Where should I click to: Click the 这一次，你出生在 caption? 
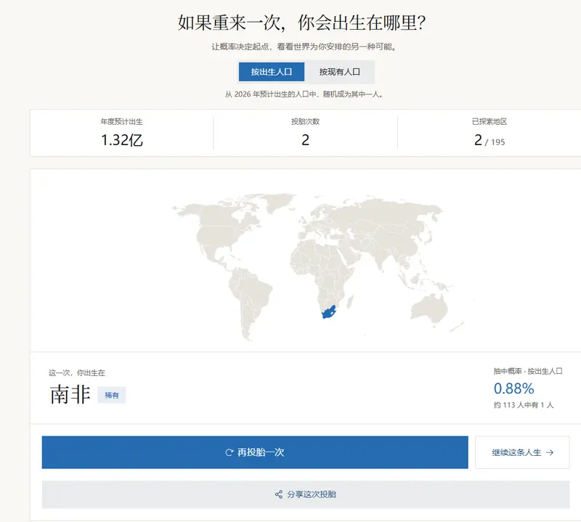(x=77, y=372)
